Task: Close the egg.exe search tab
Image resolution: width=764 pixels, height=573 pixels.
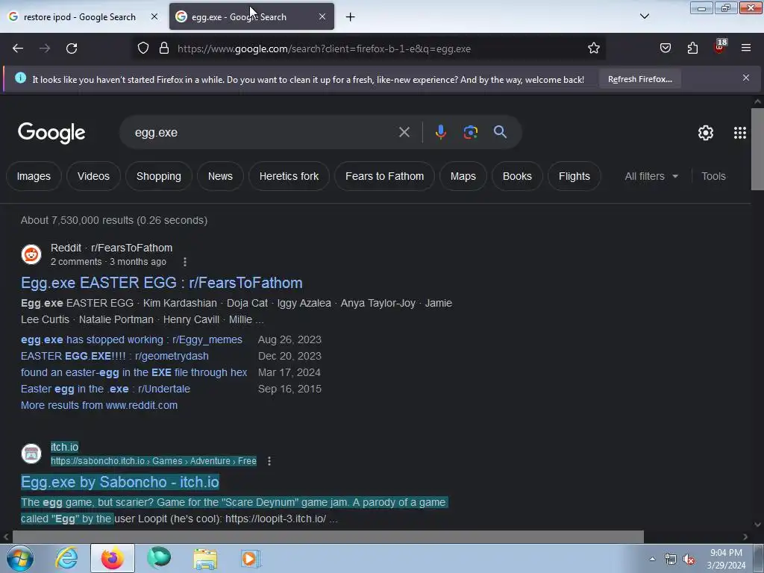Action: pos(322,16)
